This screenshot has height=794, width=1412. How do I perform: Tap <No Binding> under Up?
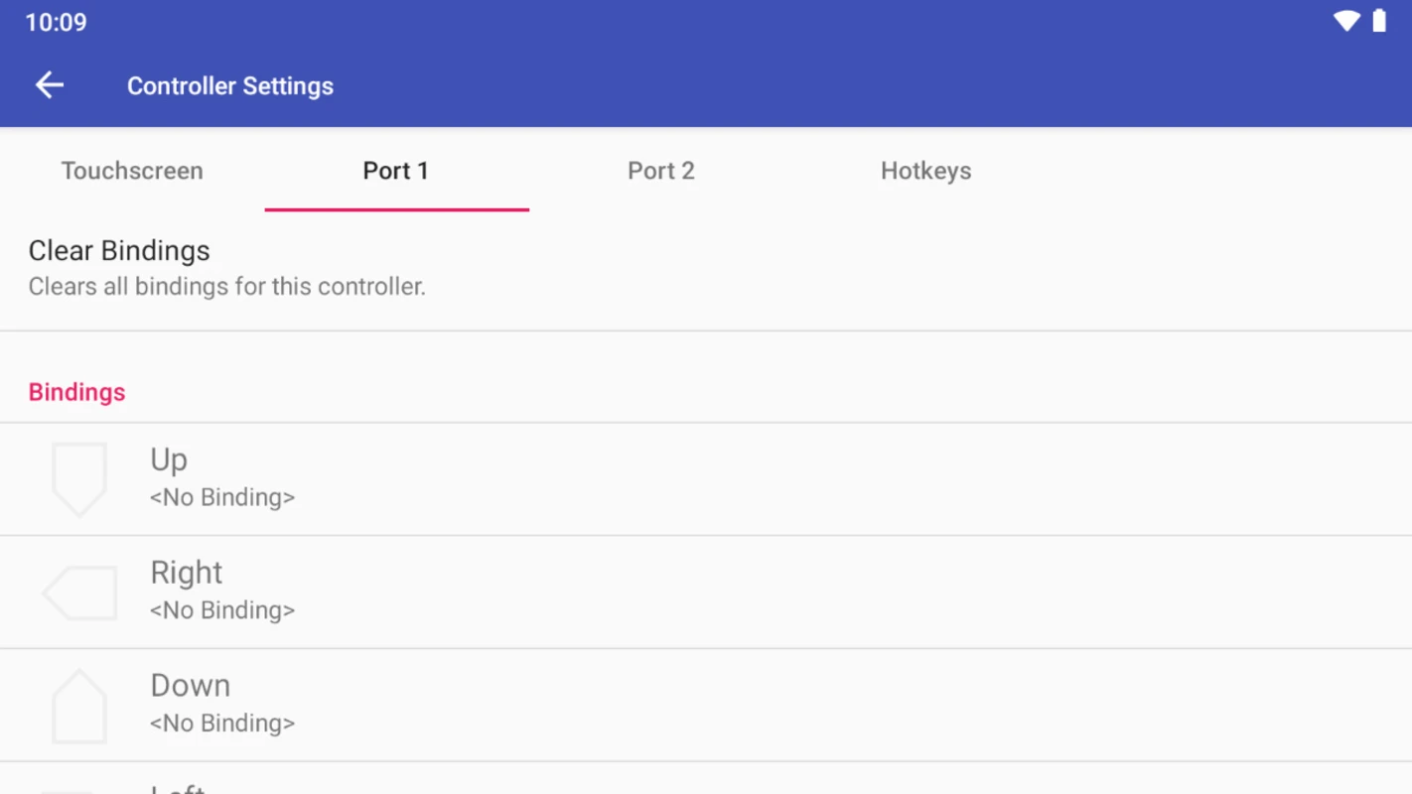coord(222,497)
